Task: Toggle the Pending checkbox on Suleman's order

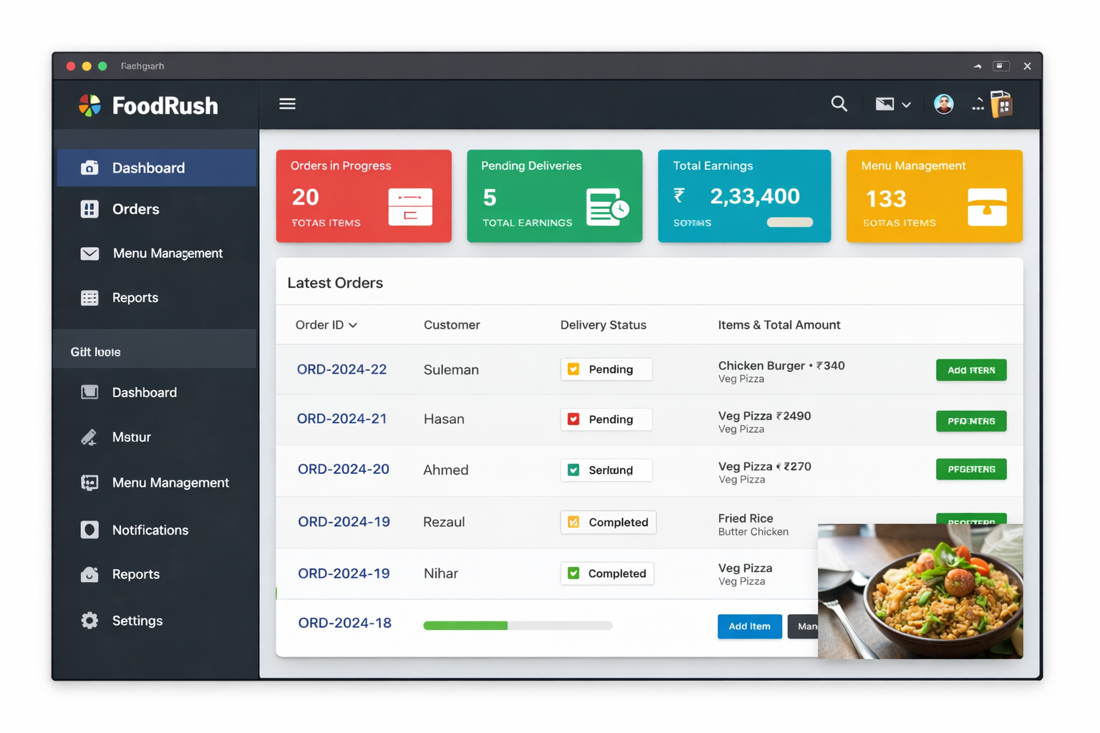Action: (x=572, y=369)
